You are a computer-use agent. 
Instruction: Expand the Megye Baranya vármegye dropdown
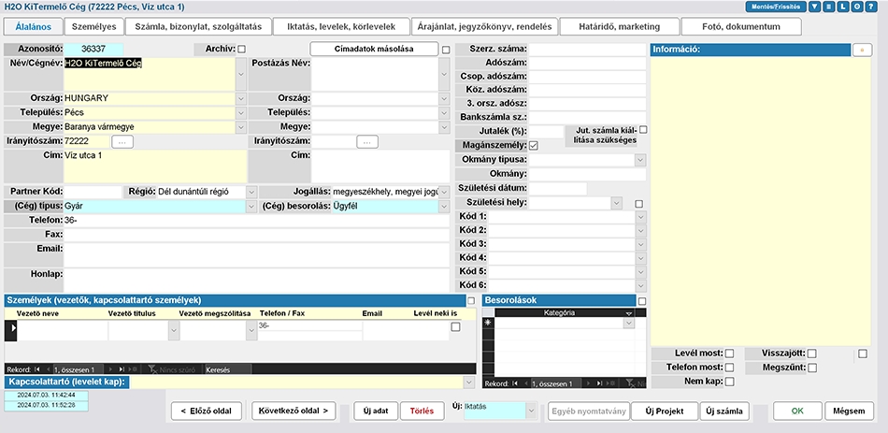click(241, 126)
